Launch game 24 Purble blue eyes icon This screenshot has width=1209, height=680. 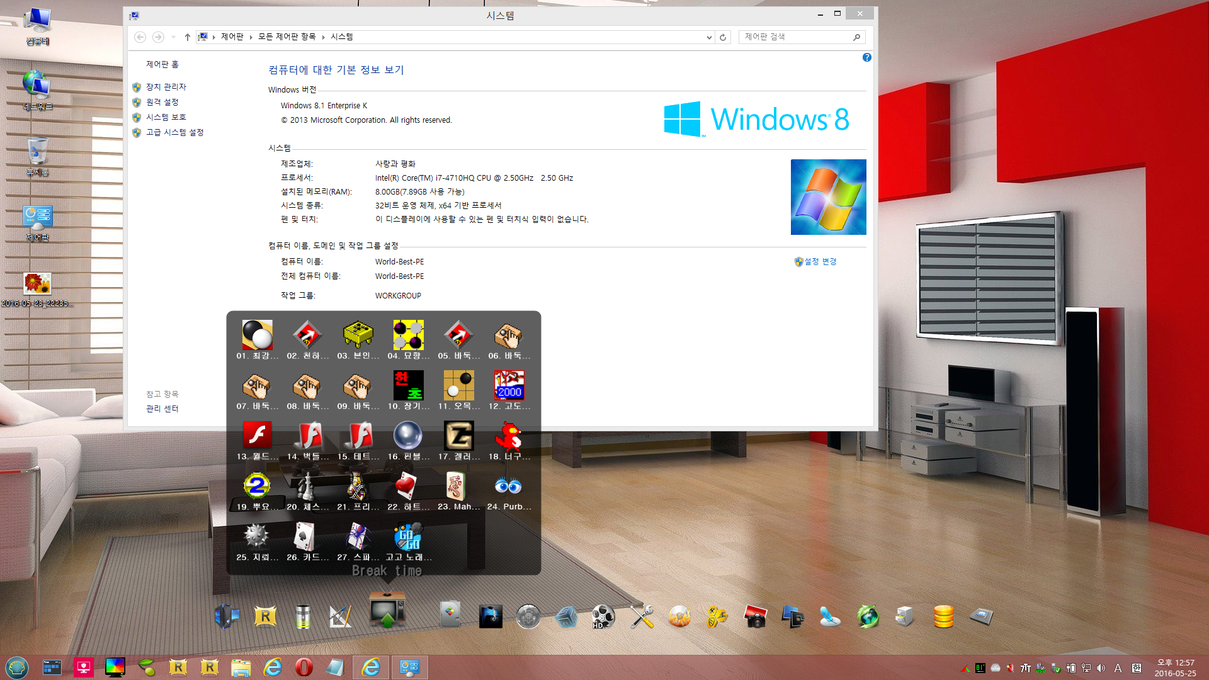[x=509, y=486]
